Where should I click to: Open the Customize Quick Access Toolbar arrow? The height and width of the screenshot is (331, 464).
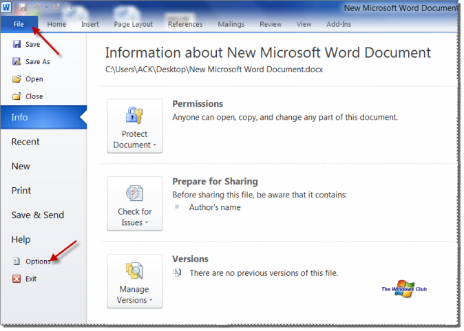pos(70,7)
